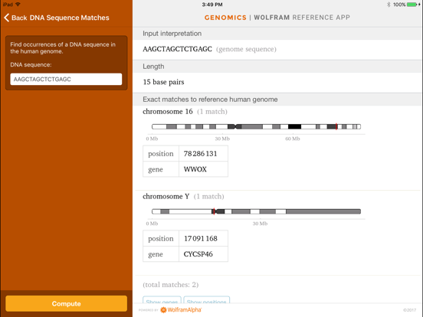Click the 'Find occurrences of a DNA sequence' description
This screenshot has width=423, height=317.
63,47
